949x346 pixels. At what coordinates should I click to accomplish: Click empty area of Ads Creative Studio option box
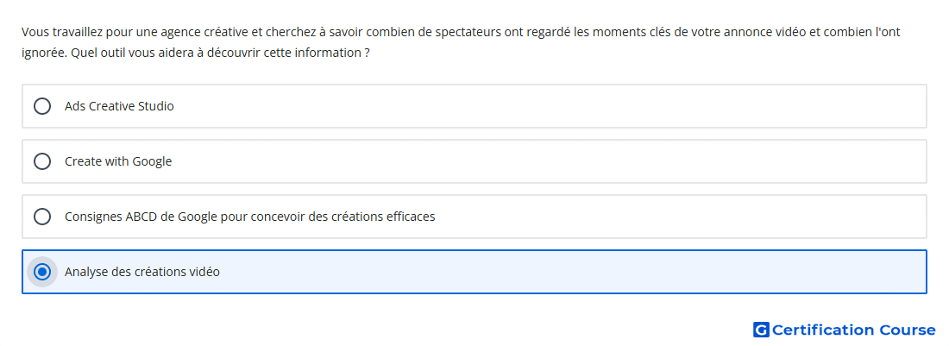pyautogui.click(x=544, y=106)
